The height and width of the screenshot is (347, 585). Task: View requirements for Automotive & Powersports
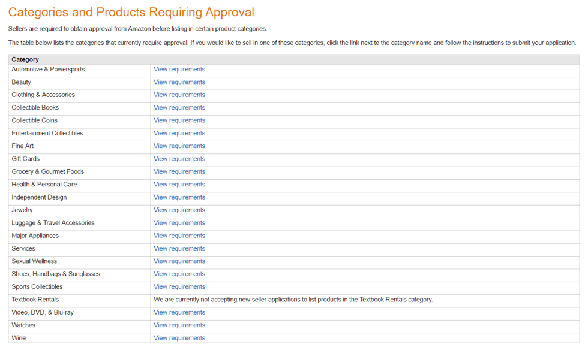coord(179,69)
